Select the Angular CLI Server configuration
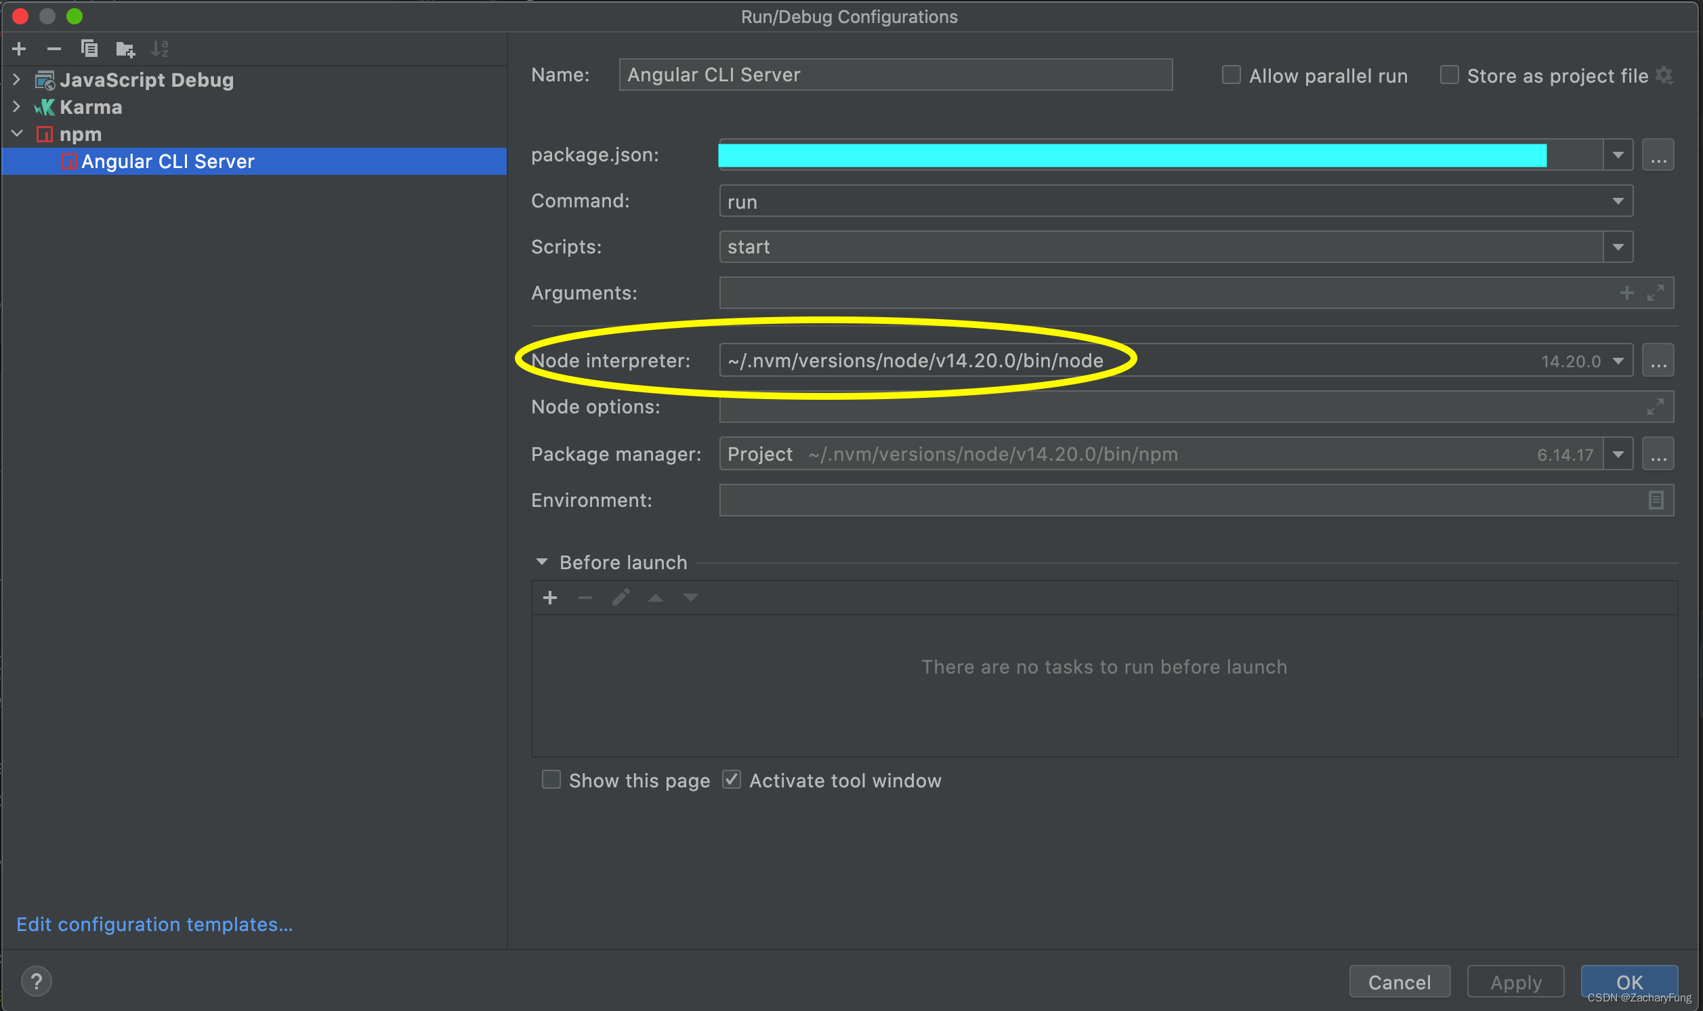The width and height of the screenshot is (1703, 1011). 254,161
